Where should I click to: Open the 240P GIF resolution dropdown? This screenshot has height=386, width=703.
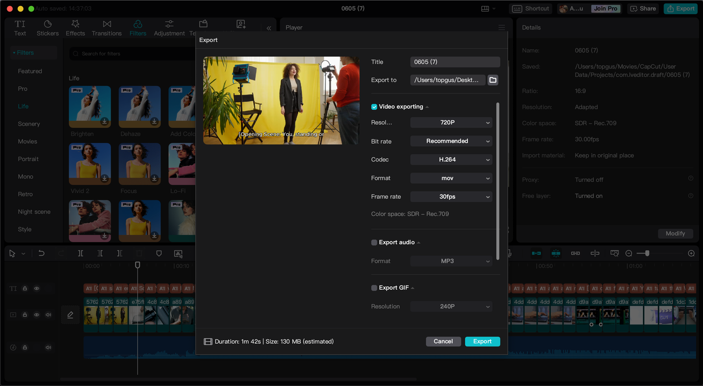pos(451,306)
